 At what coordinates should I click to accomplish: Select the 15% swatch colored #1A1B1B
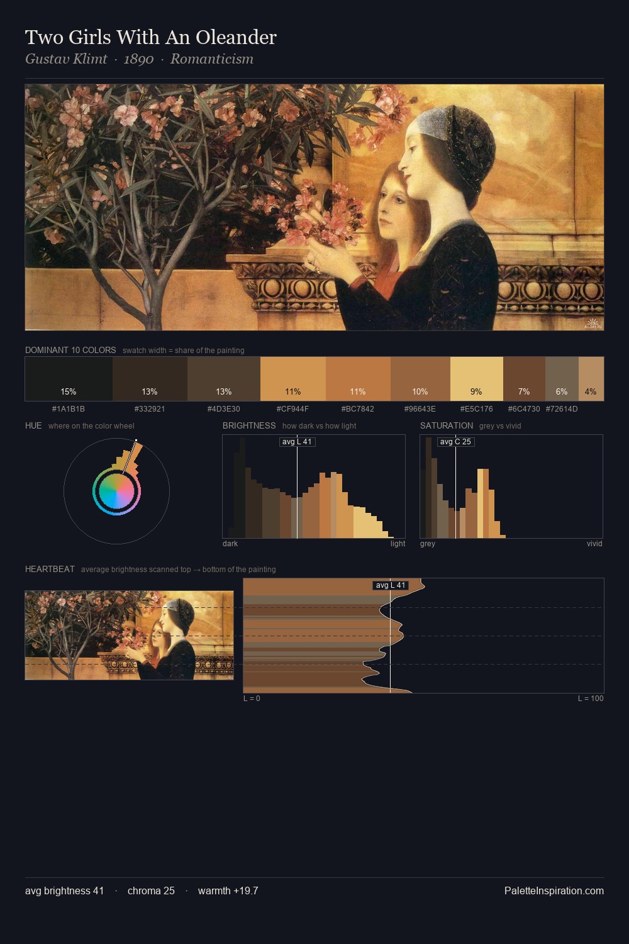point(69,379)
